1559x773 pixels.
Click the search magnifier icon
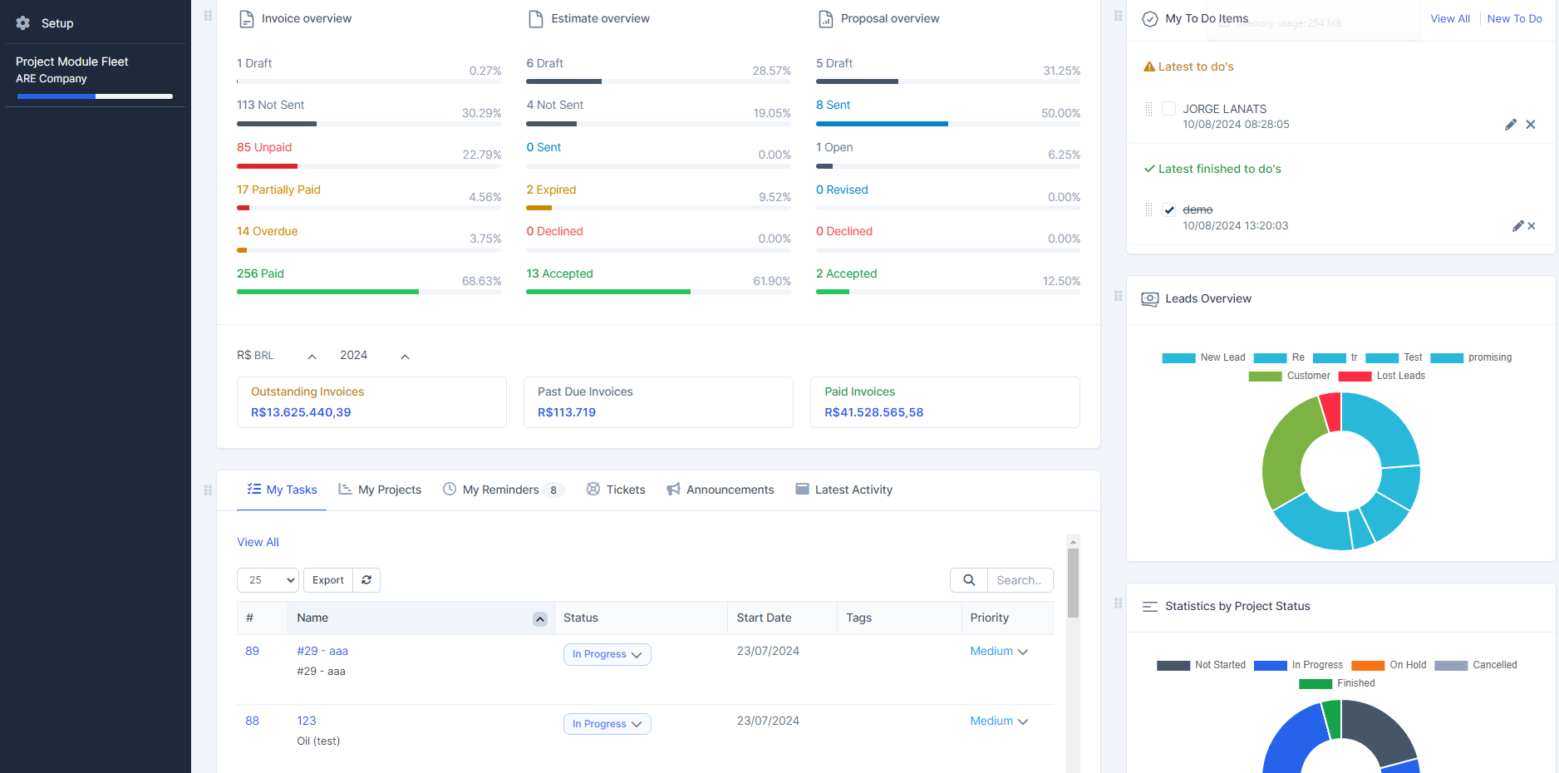[x=969, y=580]
